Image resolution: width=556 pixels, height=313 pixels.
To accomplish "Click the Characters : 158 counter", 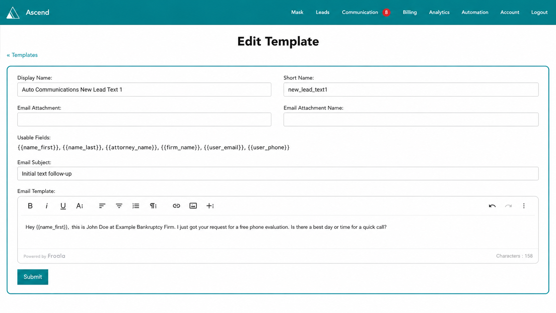I will (514, 256).
